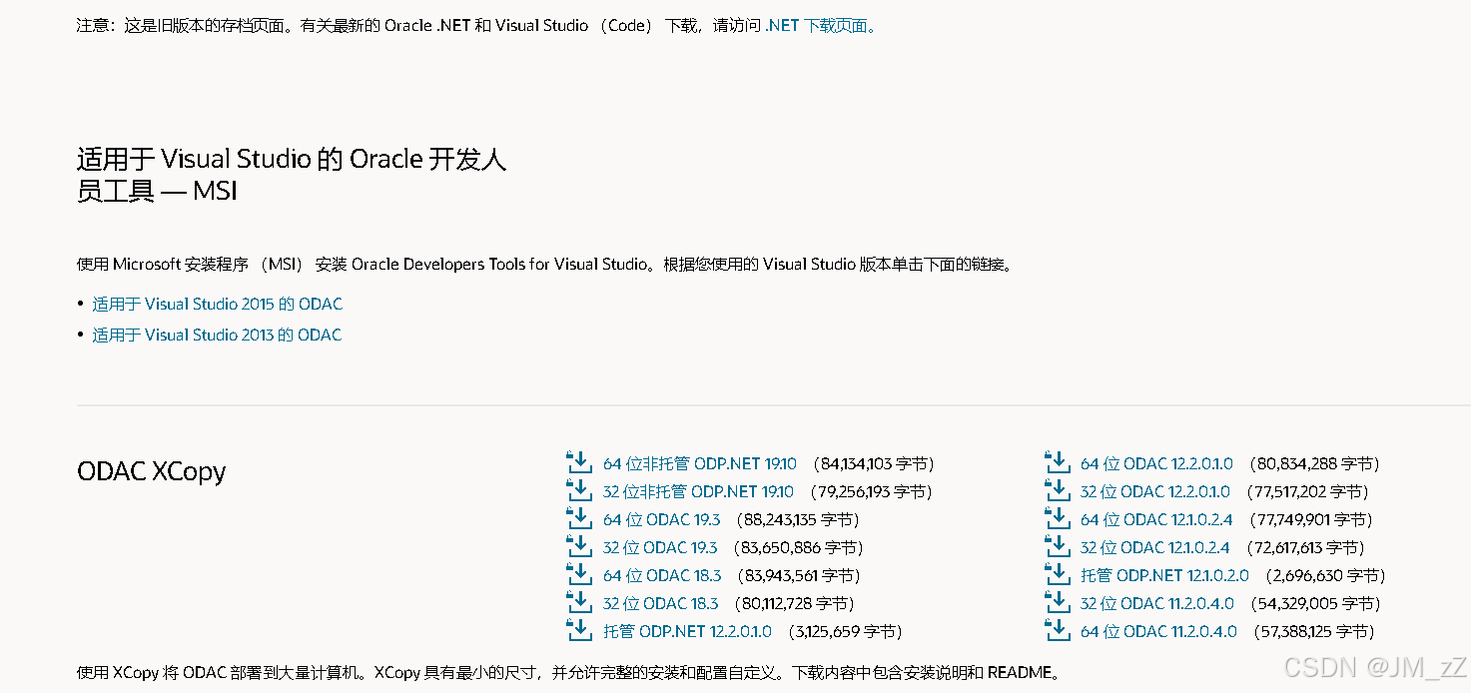Open the 64 位 ODAC 12.2.0.1.0 link
Screen dimensions: 1471x693
(x=1156, y=463)
